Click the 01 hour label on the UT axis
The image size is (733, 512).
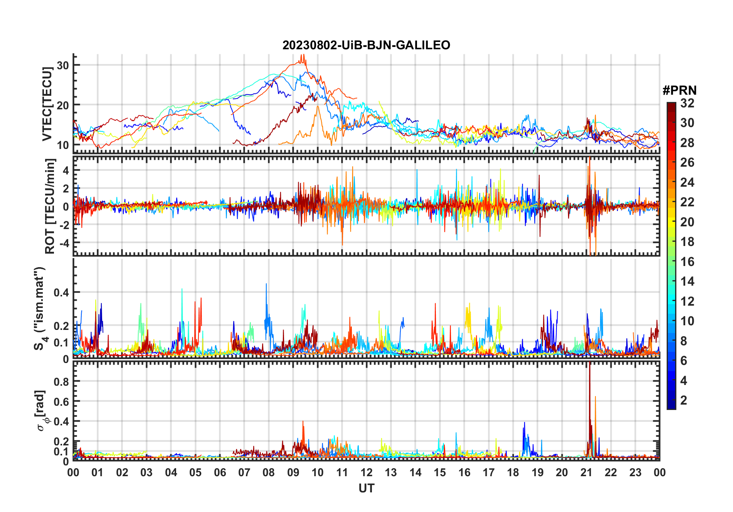click(x=98, y=472)
